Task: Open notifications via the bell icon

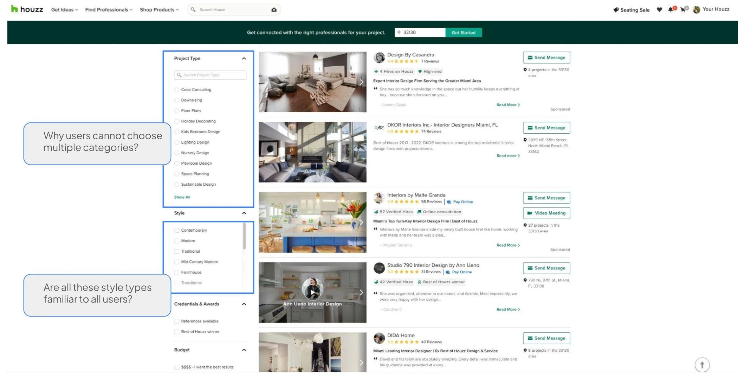Action: tap(670, 9)
